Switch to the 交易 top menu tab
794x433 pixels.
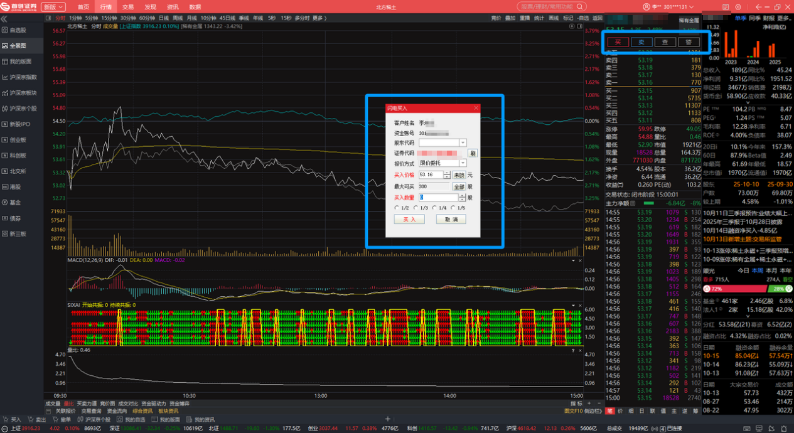[x=127, y=7]
